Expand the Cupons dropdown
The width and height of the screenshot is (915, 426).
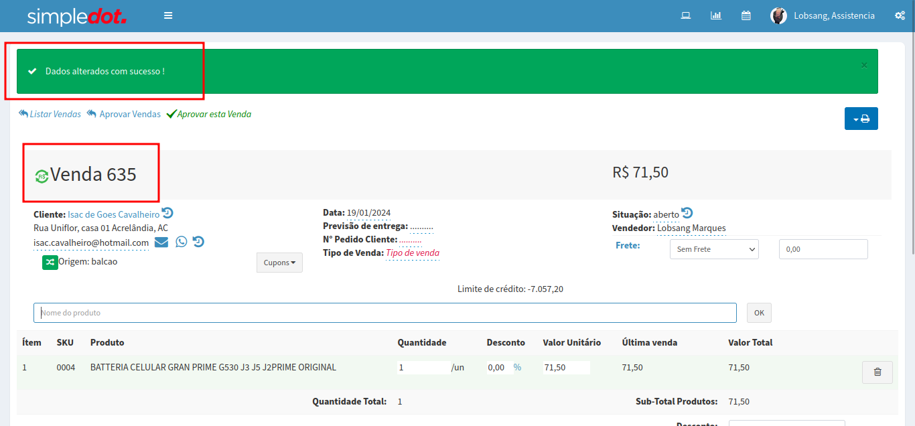click(279, 263)
